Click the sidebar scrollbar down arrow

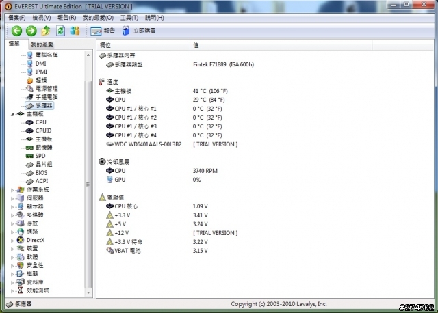click(x=88, y=292)
